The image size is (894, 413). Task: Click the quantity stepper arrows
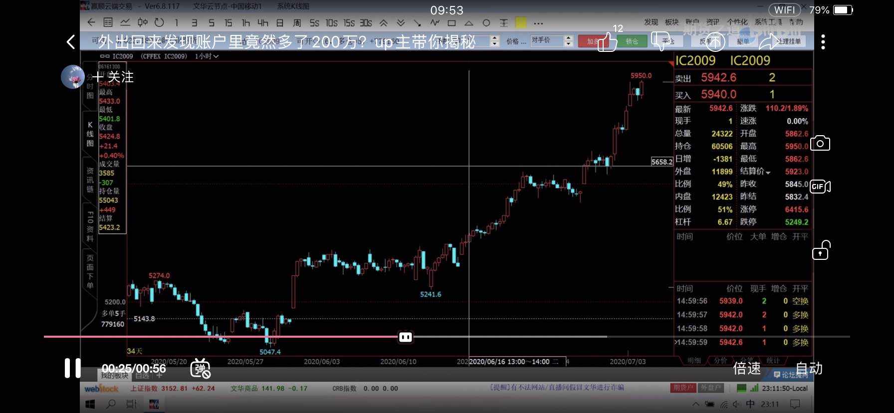click(494, 41)
